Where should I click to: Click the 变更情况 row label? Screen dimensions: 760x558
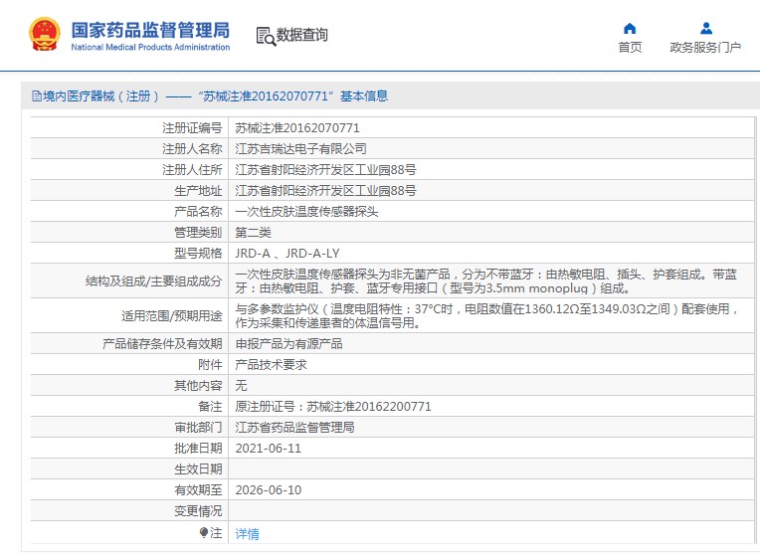198,510
